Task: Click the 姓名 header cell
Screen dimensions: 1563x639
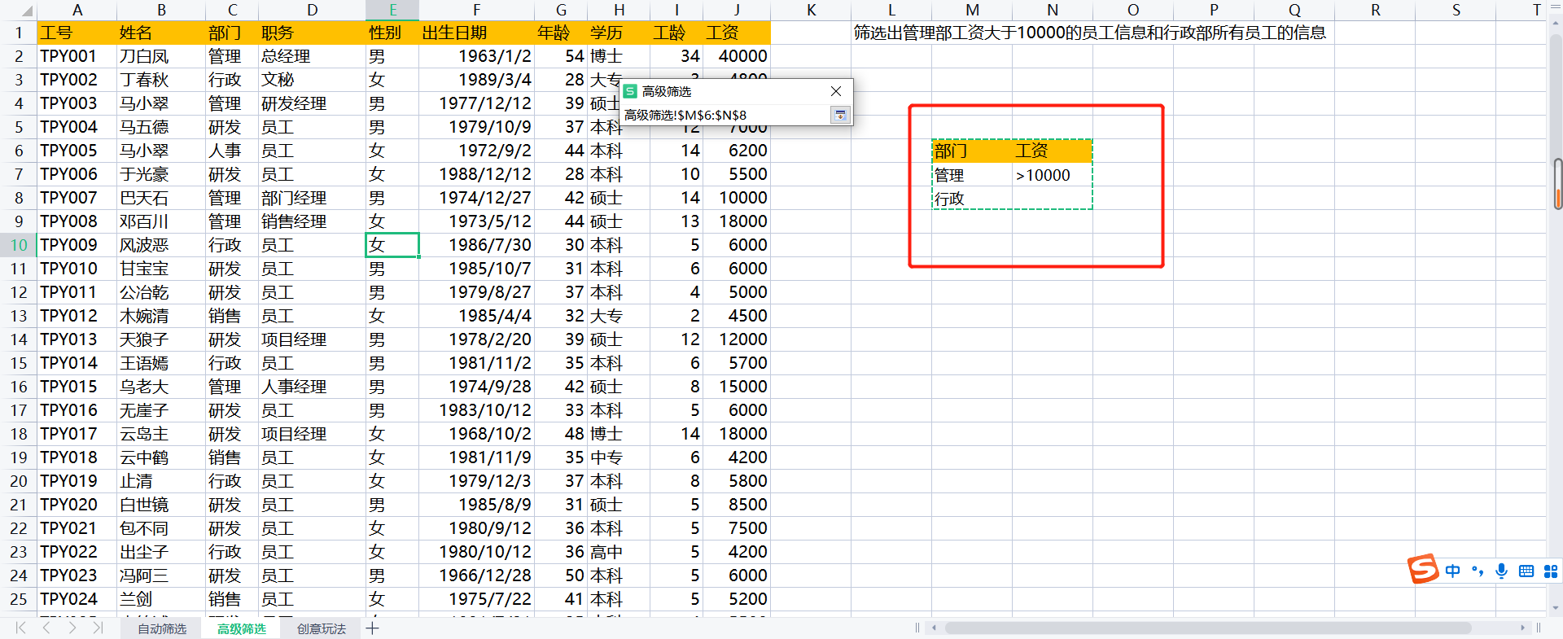Action: click(161, 33)
